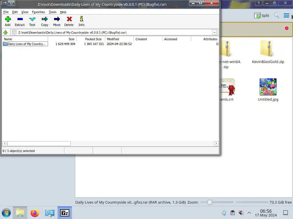This screenshot has height=219, width=293.
Task: Open the File menu
Action: 6,12
